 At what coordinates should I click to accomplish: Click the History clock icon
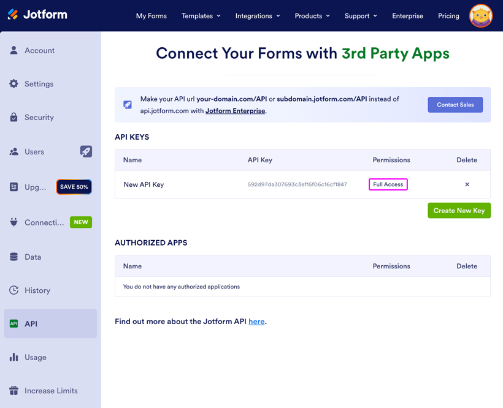coord(13,290)
